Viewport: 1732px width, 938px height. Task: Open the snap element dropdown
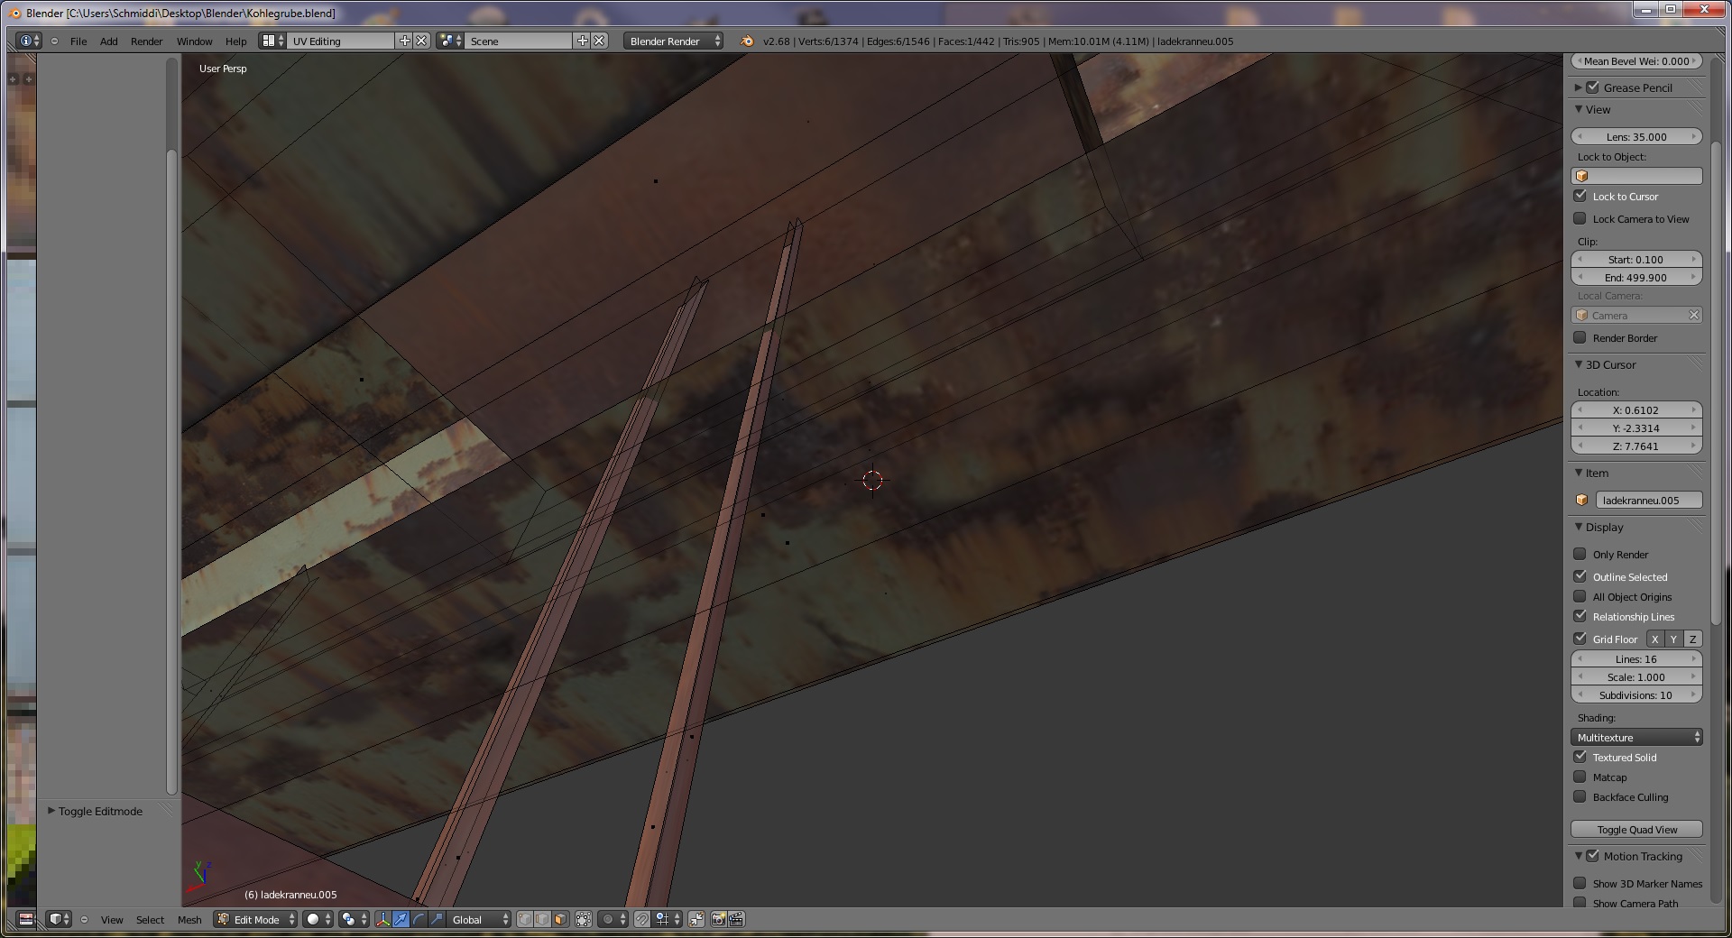tap(668, 919)
